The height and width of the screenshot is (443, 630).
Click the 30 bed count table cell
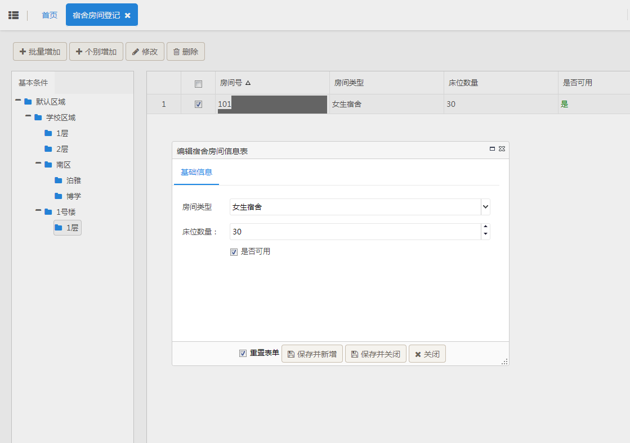click(501, 105)
